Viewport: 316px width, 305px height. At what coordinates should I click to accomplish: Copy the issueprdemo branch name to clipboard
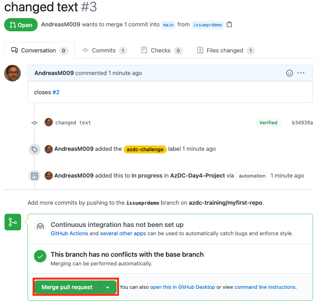coord(230,25)
